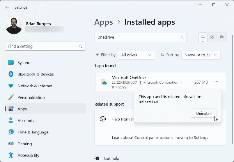Open the Name (A to Z) sort dropdown
234x162 pixels.
tap(201, 55)
